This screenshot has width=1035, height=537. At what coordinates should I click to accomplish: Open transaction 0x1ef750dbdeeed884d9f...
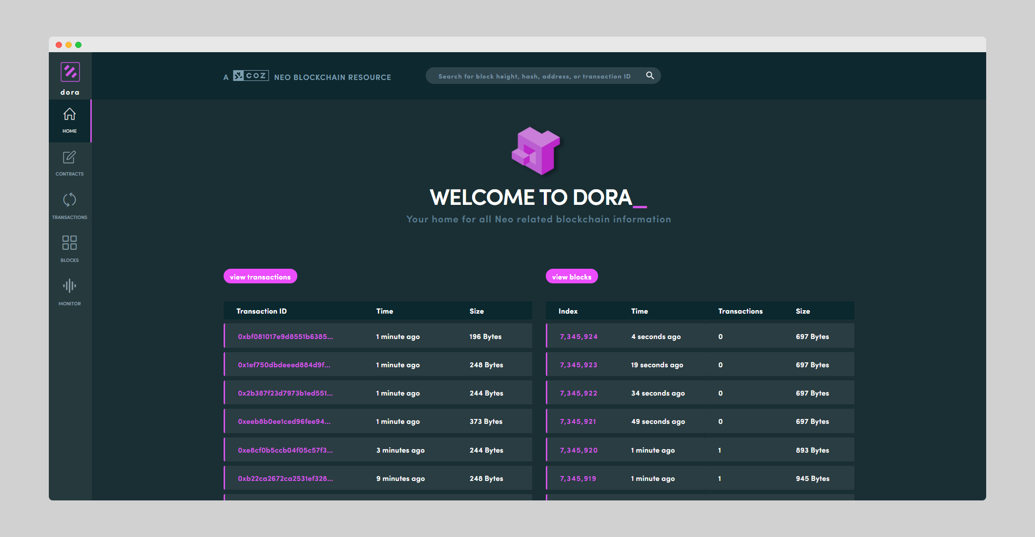[x=284, y=365]
